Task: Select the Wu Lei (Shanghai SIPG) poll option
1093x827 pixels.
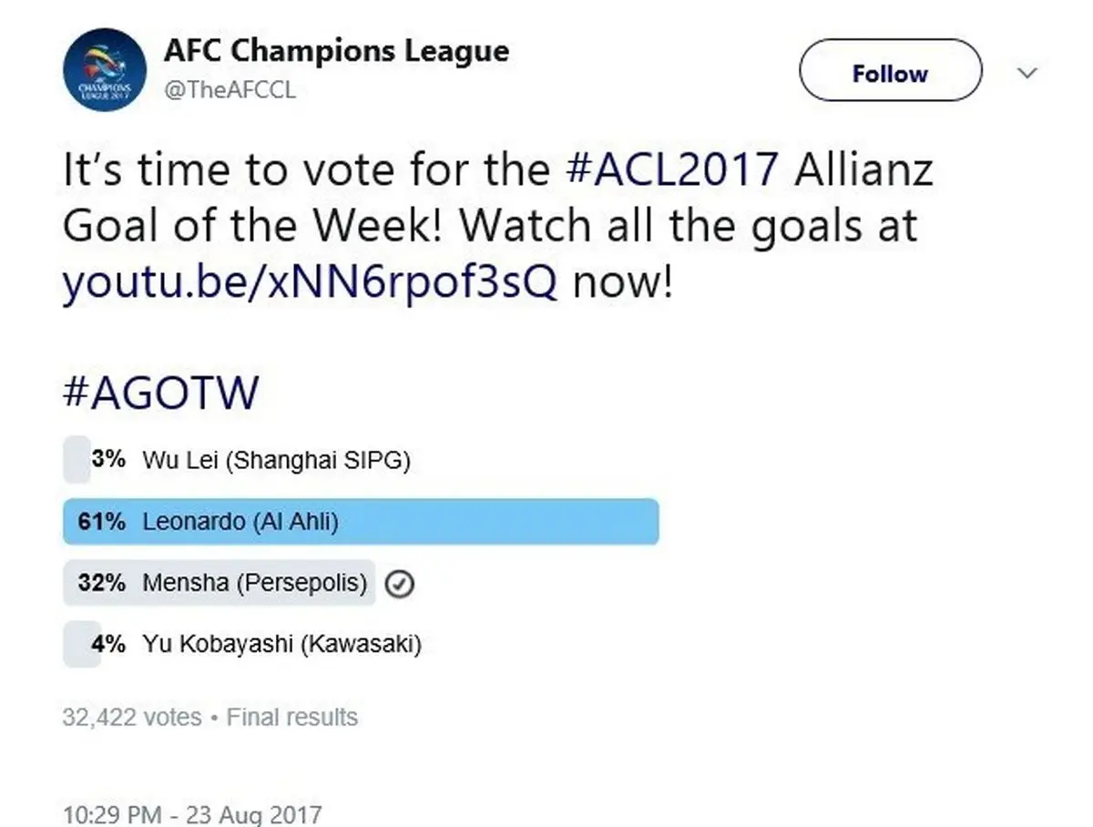Action: [x=276, y=461]
